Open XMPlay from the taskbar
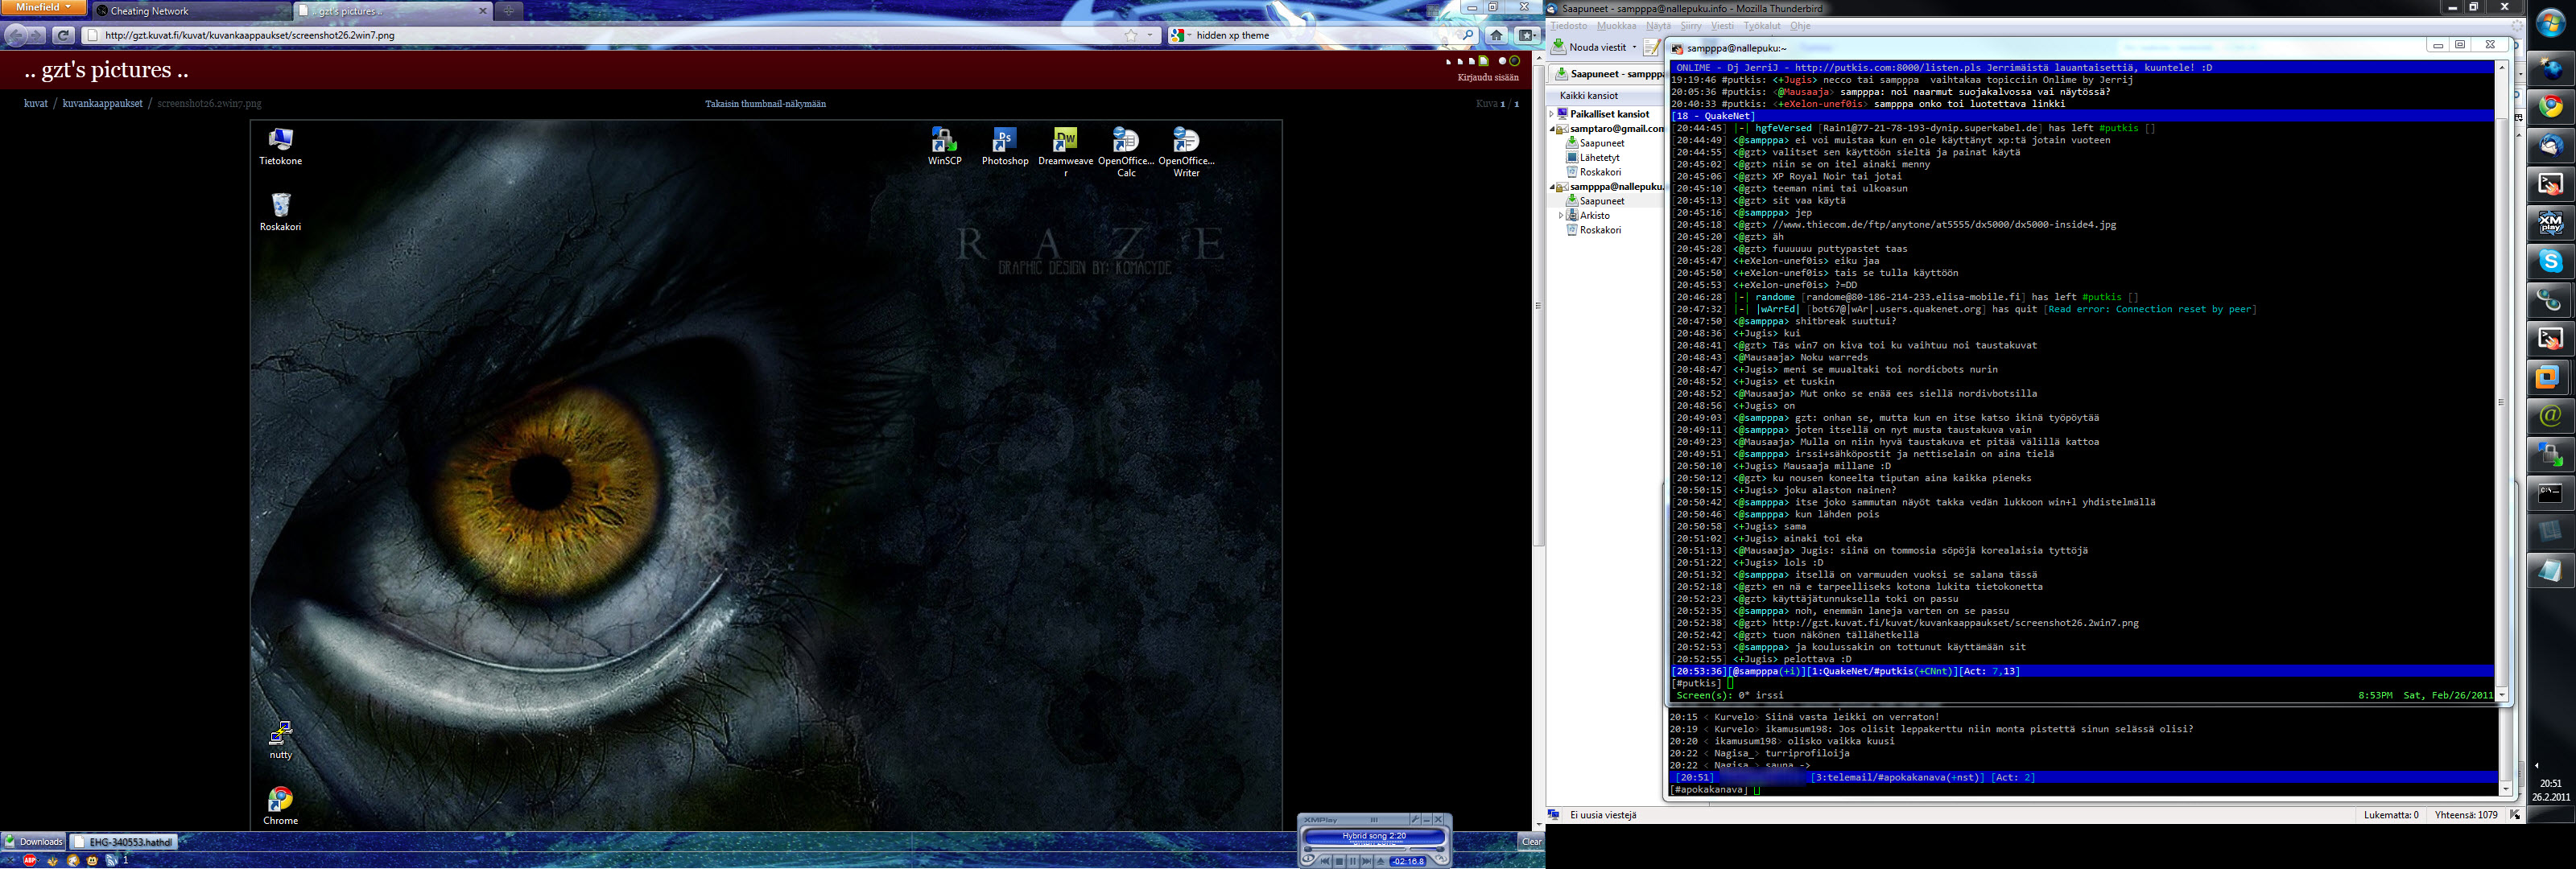Screen dimensions: 2576x869 [2550, 223]
